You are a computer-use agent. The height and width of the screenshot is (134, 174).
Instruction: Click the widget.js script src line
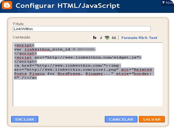pyautogui.click(x=78, y=57)
